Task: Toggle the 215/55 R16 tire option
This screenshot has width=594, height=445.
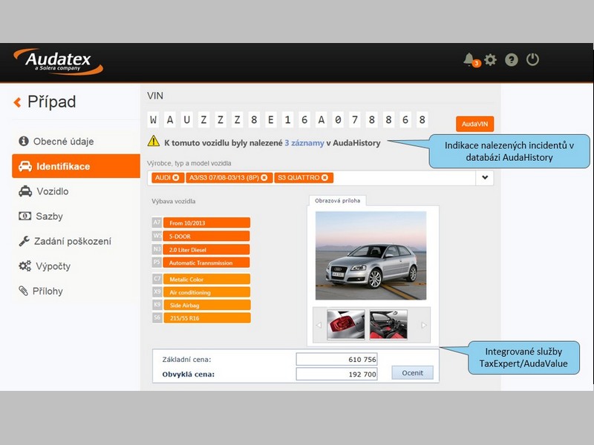Action: coord(206,318)
